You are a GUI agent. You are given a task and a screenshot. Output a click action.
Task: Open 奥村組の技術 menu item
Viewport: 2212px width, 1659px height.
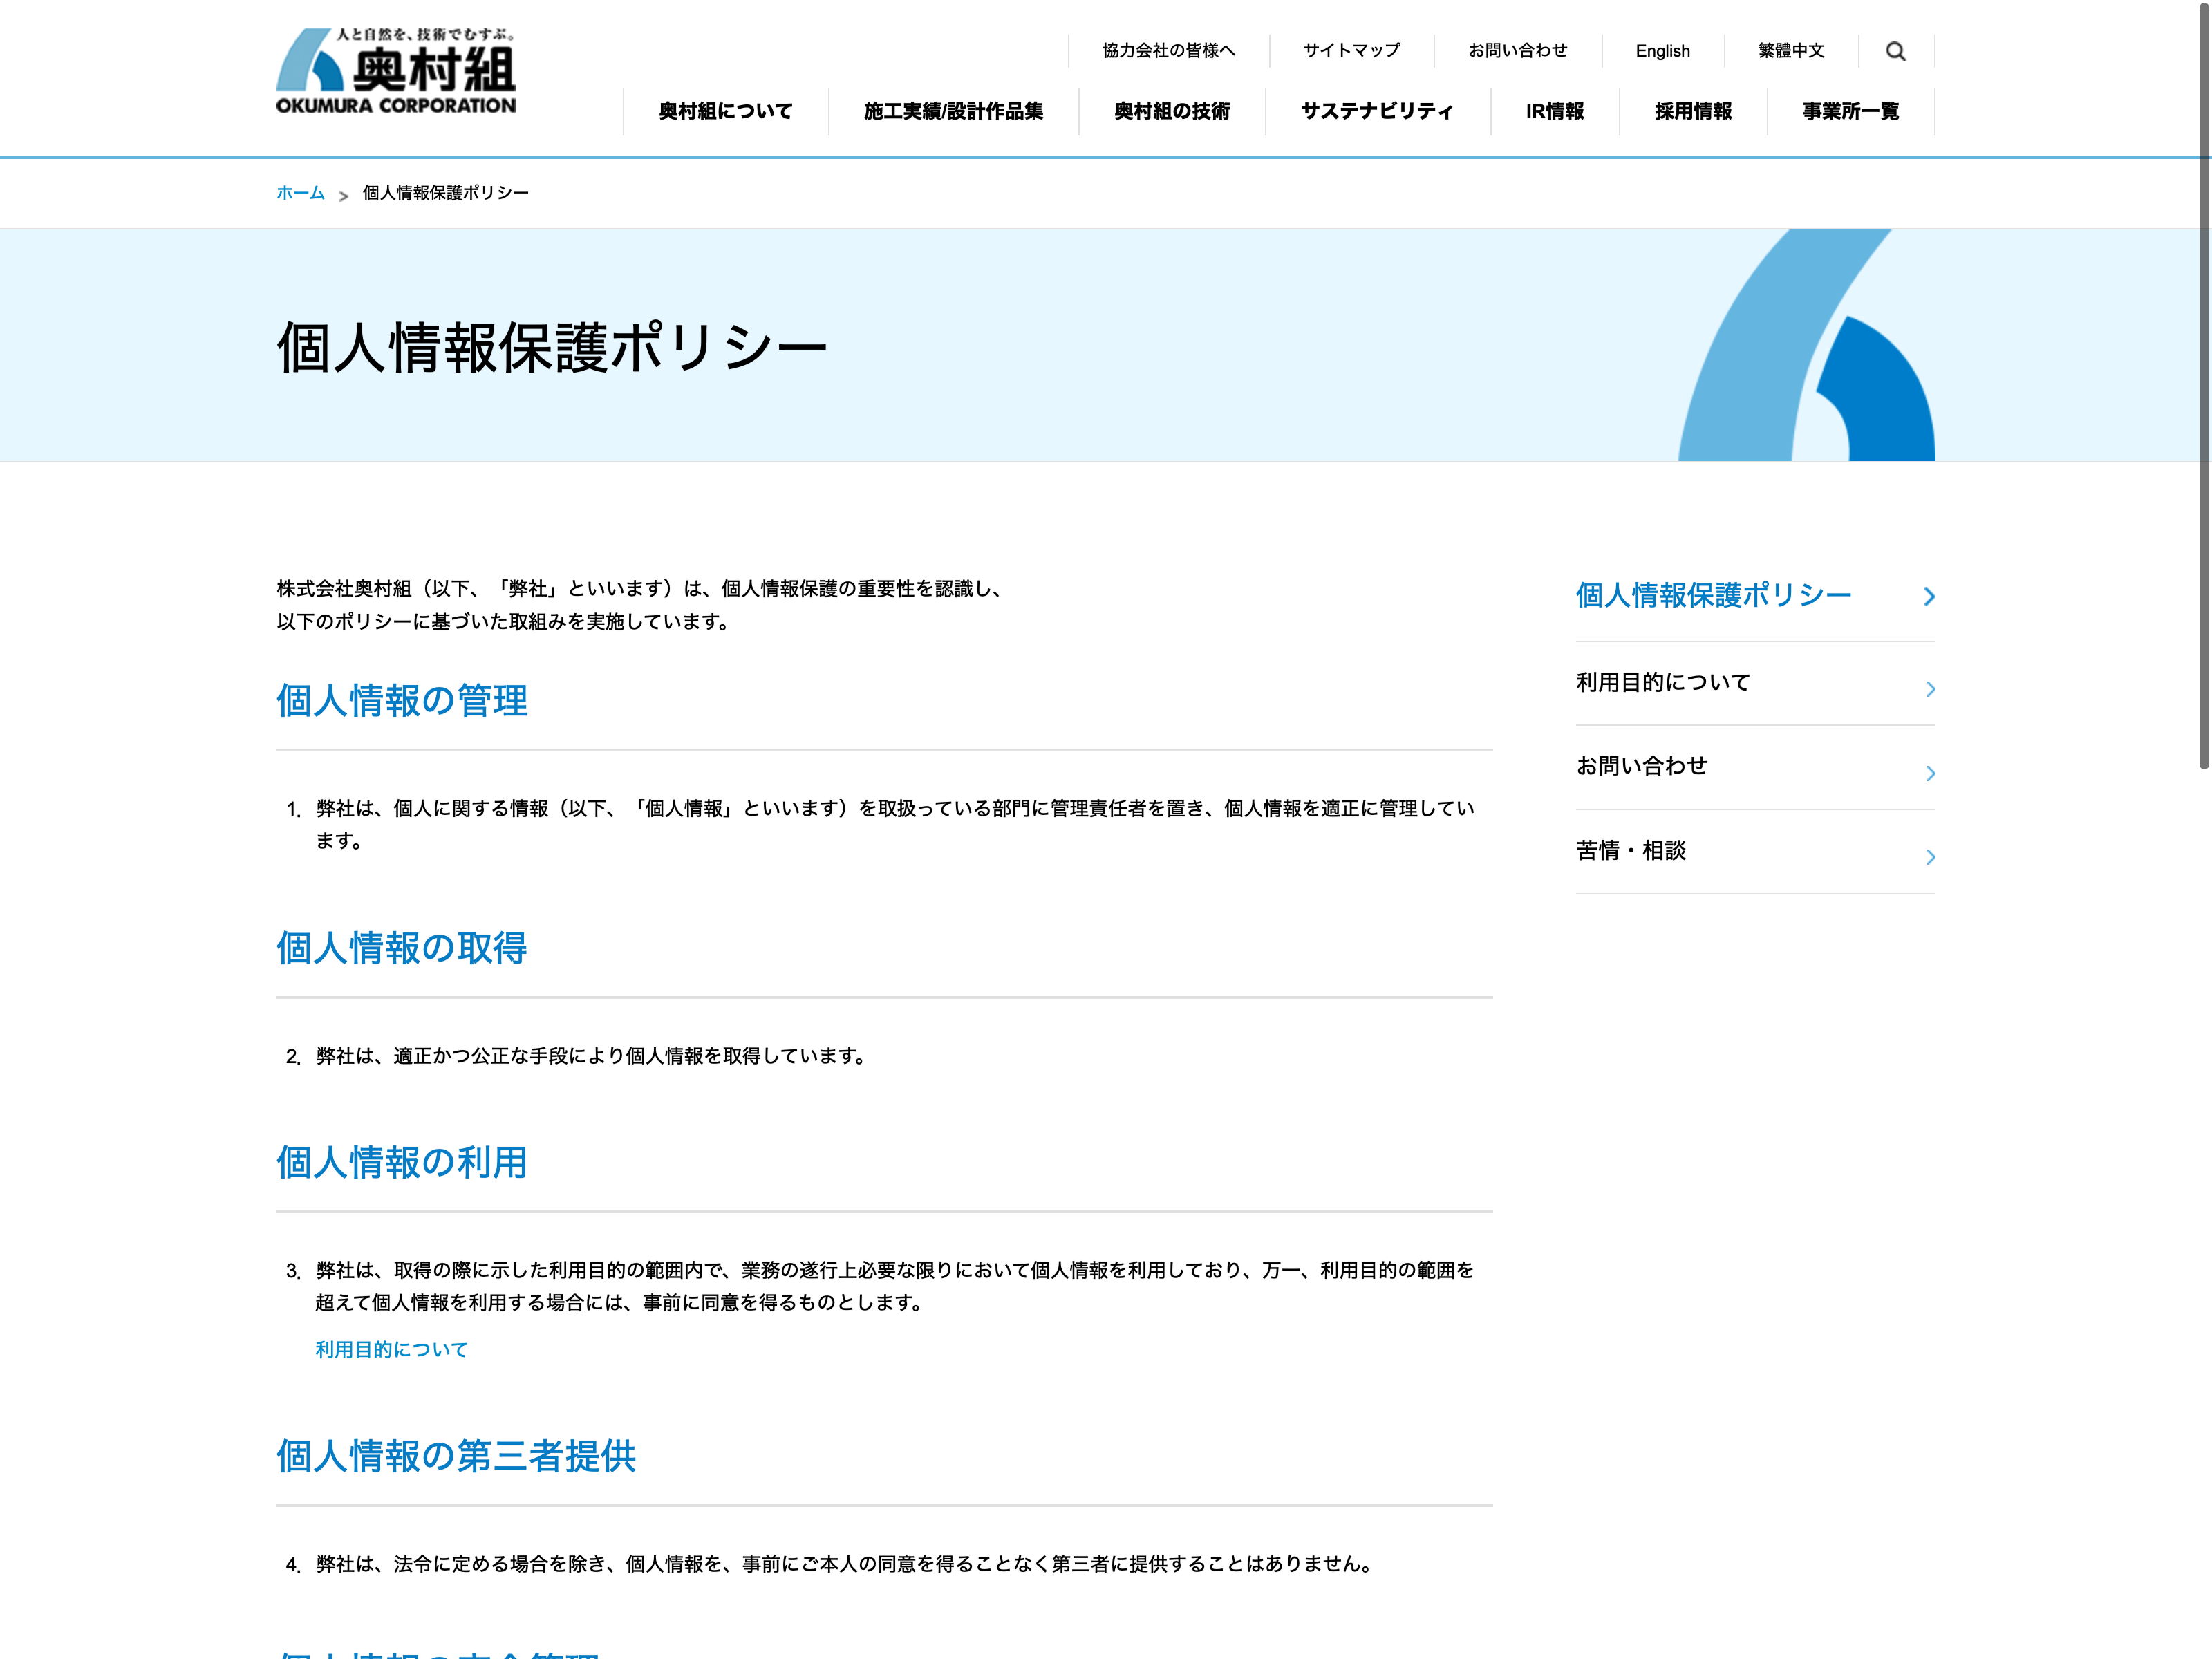[x=1171, y=111]
